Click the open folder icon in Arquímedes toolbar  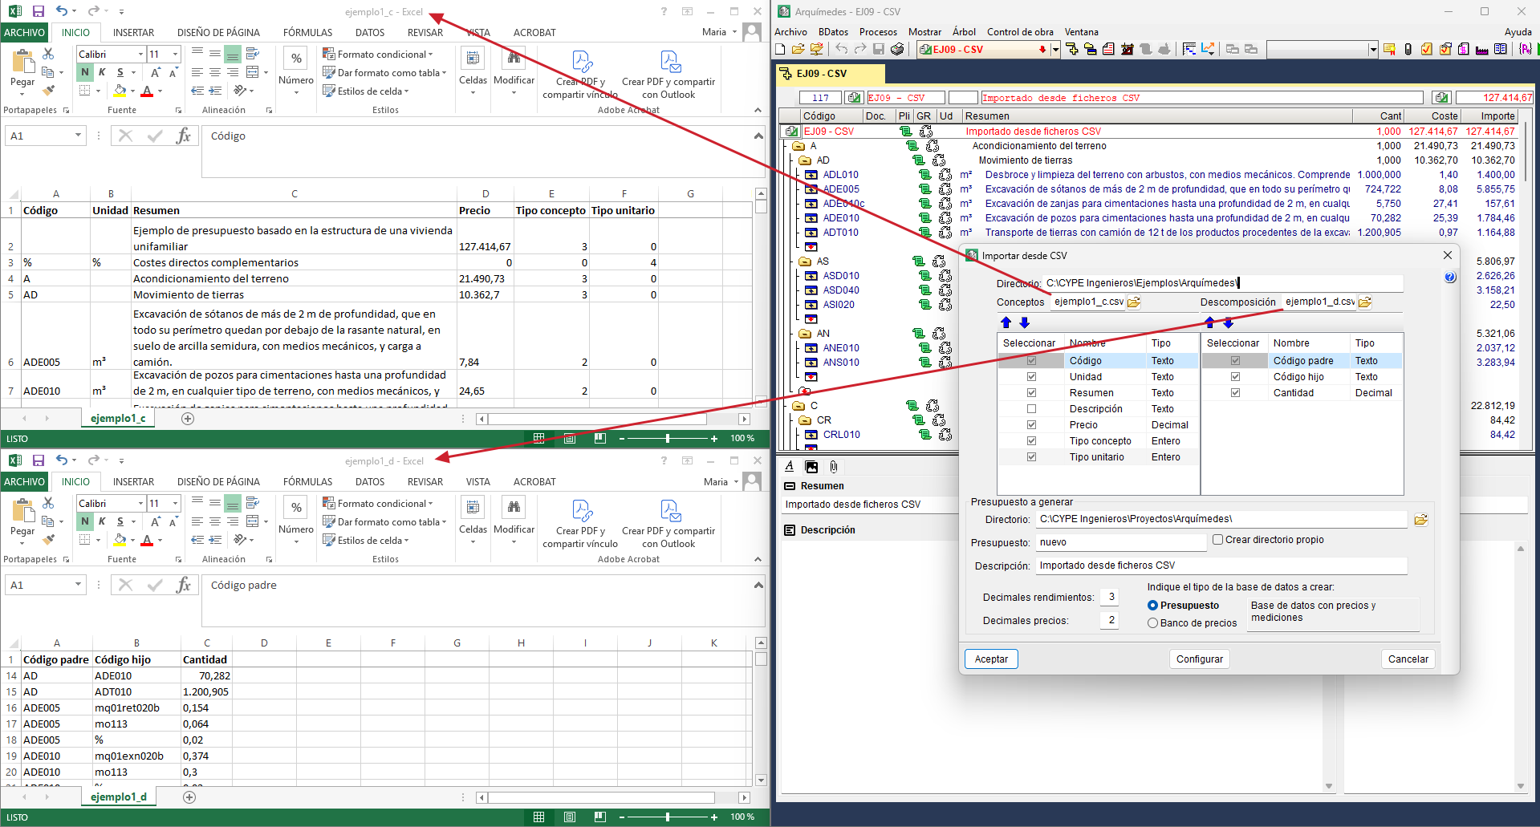pyautogui.click(x=798, y=49)
